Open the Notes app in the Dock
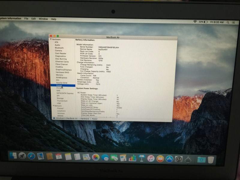The image size is (240, 180). [x=68, y=157]
